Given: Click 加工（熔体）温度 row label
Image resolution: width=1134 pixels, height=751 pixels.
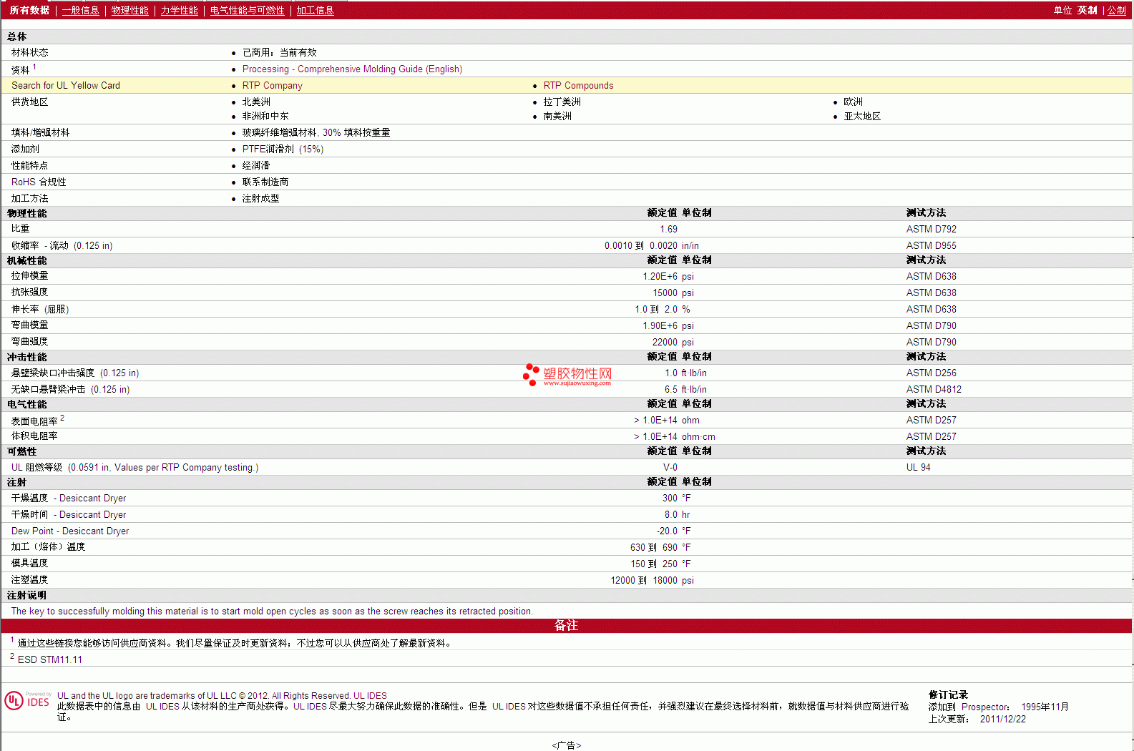Looking at the screenshot, I should (x=48, y=547).
